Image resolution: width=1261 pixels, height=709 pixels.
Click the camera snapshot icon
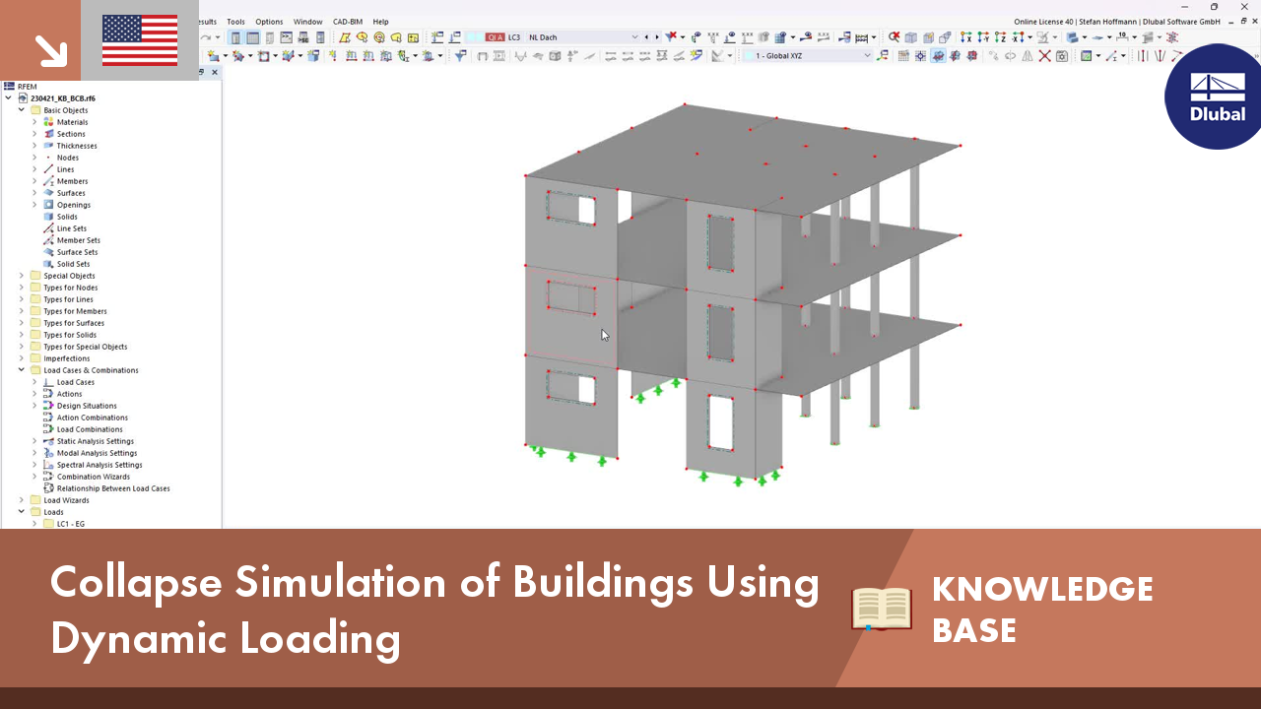[1060, 57]
